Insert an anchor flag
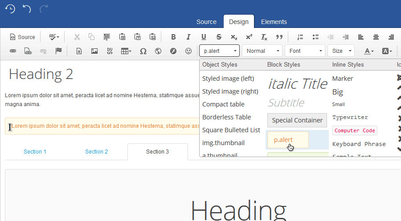Viewport: 401px width, 221px height. point(58,51)
